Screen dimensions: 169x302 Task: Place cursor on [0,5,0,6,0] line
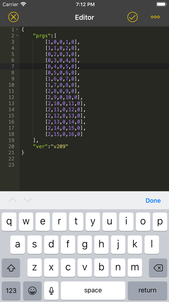click(62, 72)
